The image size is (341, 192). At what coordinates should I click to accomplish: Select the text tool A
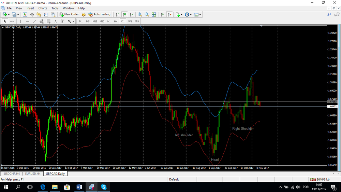(x=56, y=22)
